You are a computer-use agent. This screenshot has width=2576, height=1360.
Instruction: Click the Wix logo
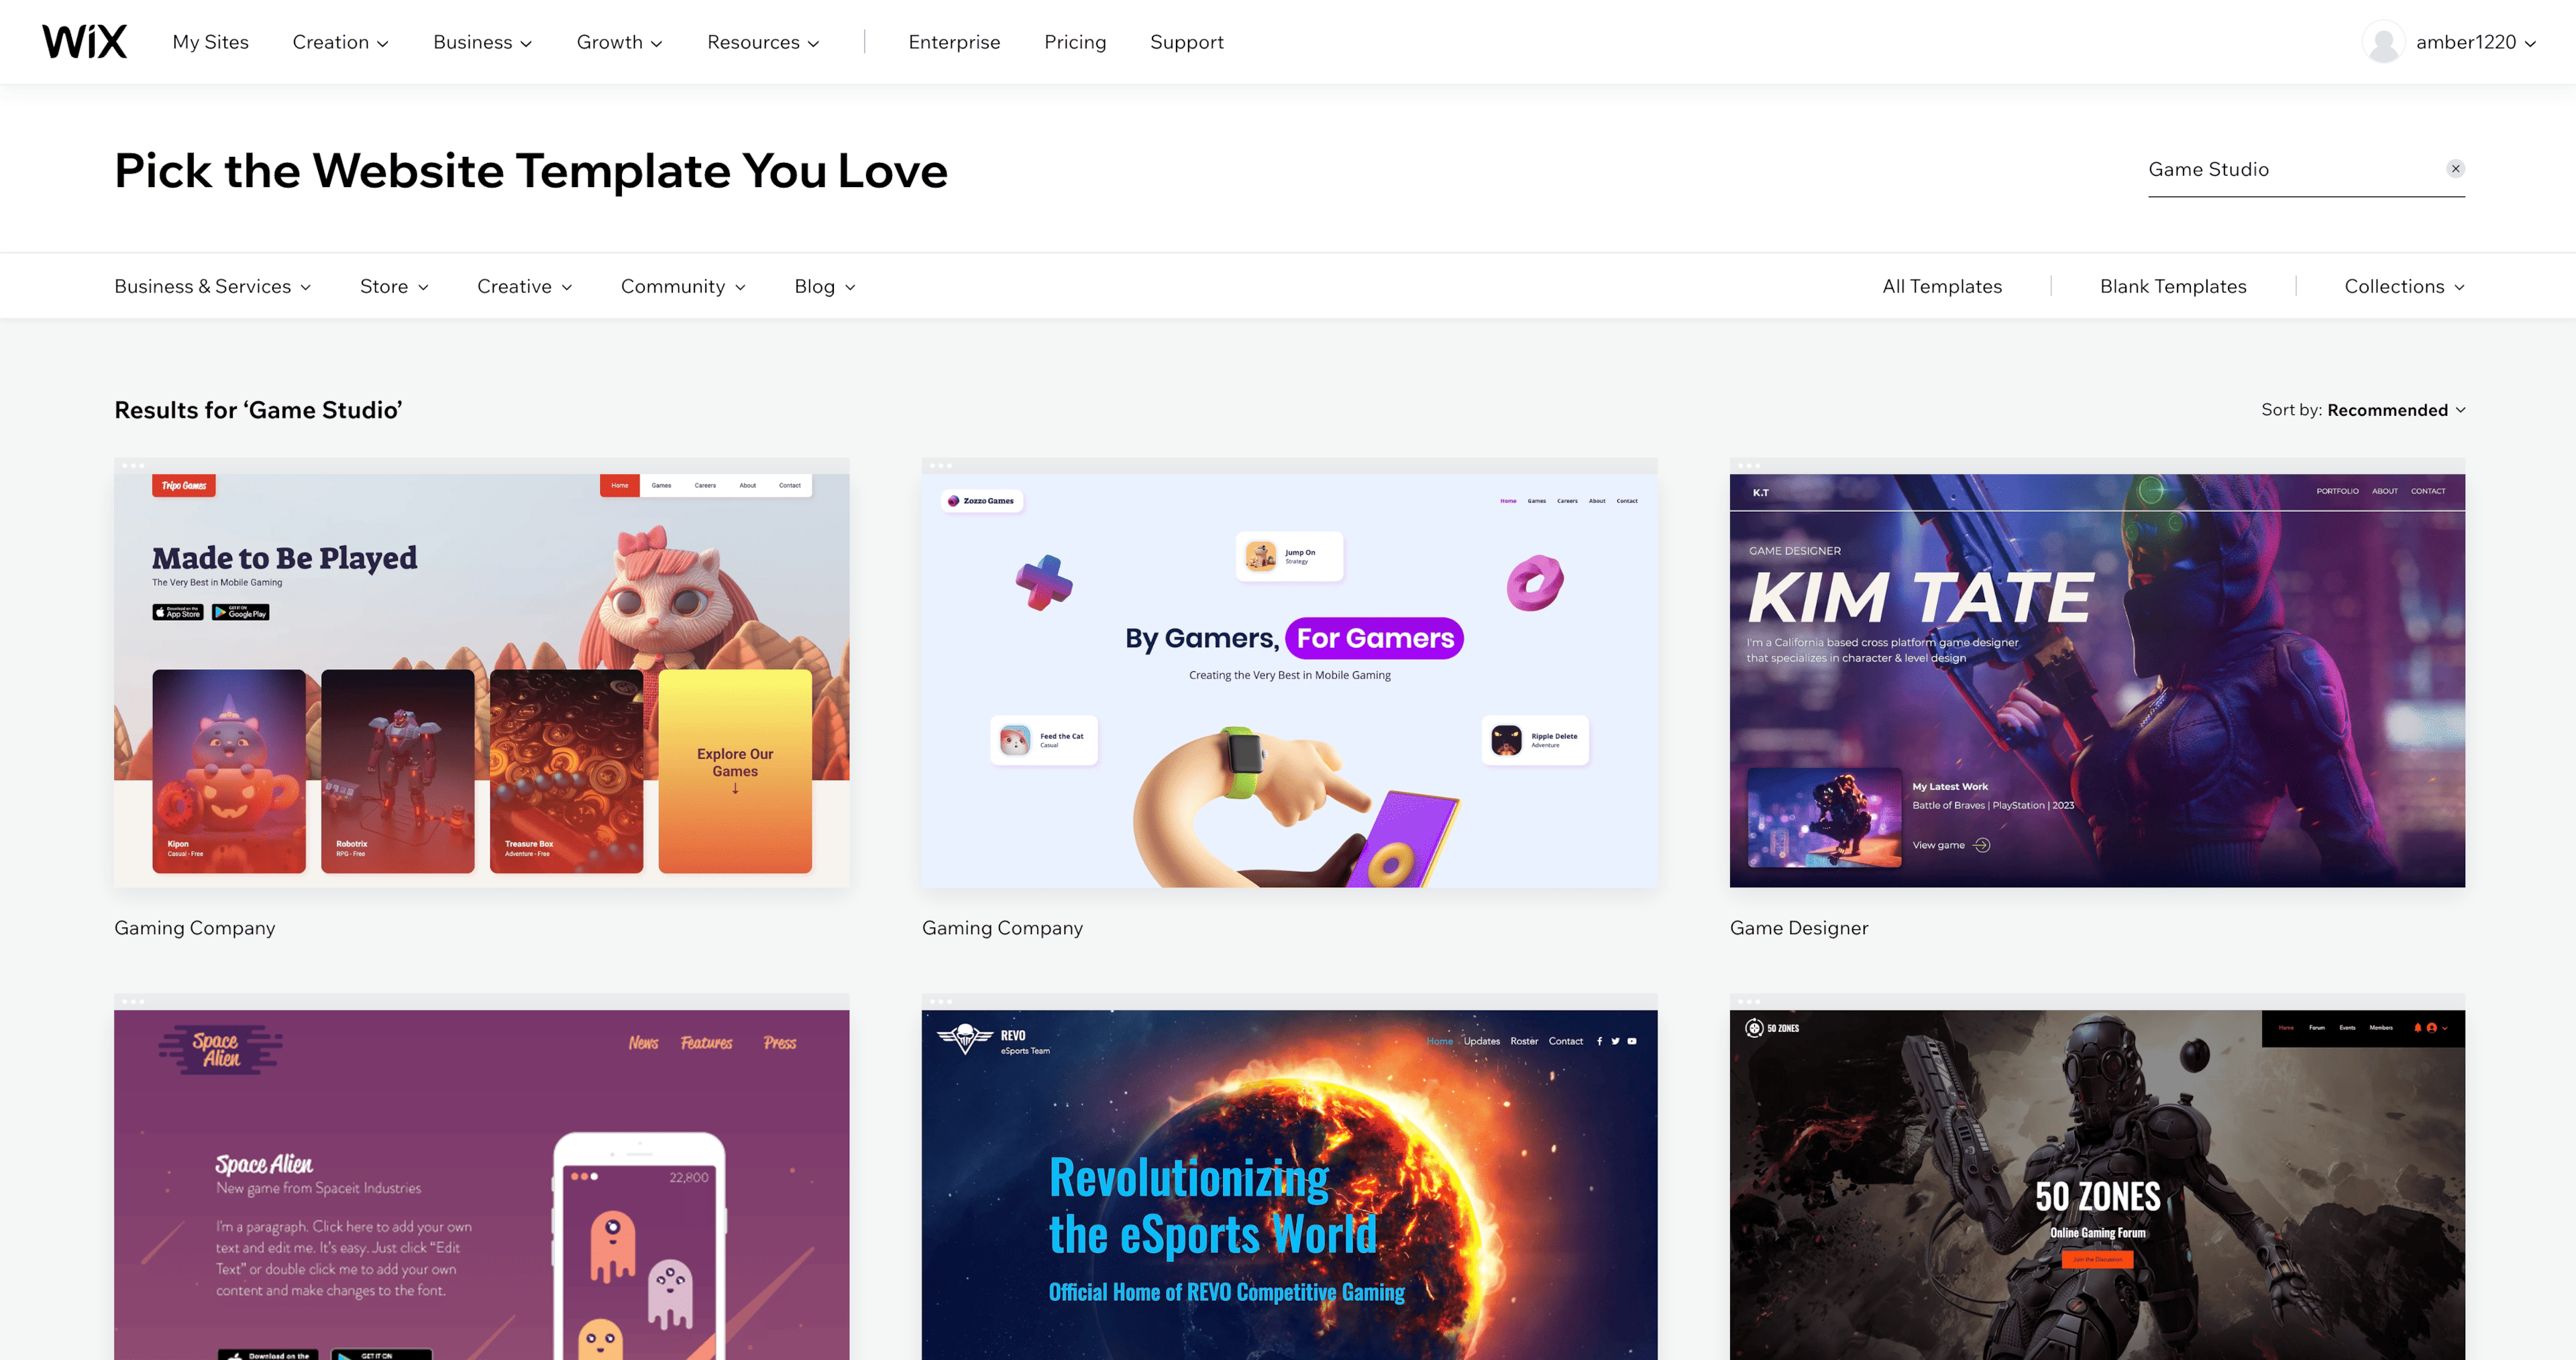(84, 42)
